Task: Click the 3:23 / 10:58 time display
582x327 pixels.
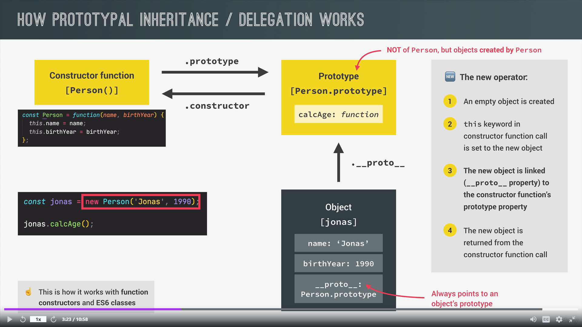Action: 75,319
